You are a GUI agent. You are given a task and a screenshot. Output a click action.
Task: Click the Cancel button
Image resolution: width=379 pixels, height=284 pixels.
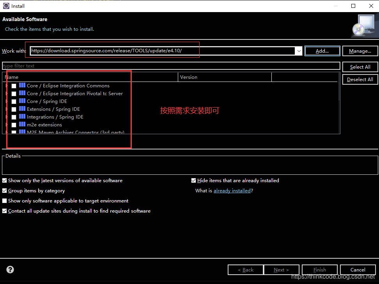[358, 270]
